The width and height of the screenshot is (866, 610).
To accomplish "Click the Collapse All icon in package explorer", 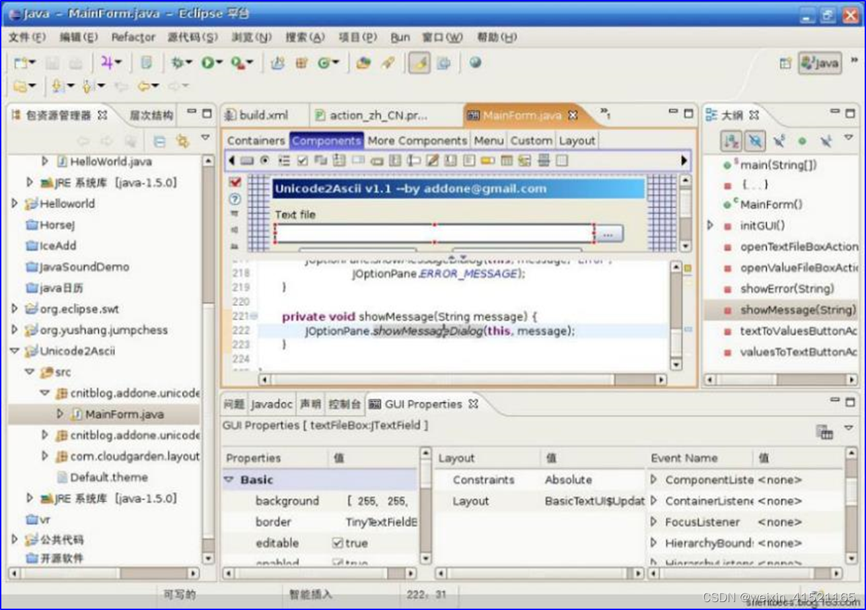I will 159,141.
